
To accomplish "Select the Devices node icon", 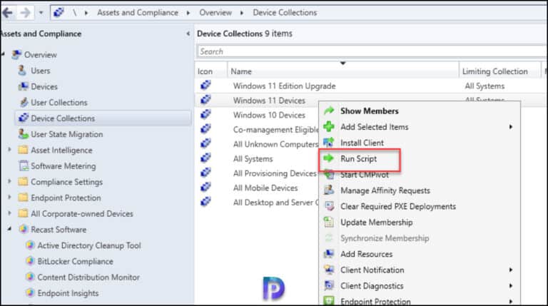I will [x=23, y=86].
